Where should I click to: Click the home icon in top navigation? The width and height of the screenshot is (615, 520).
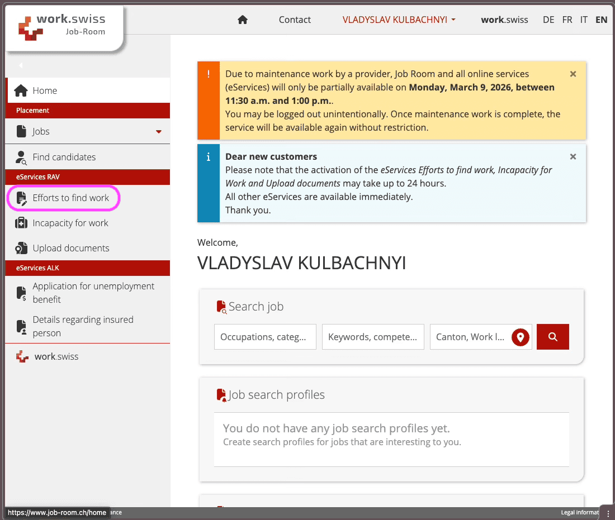pyautogui.click(x=243, y=20)
